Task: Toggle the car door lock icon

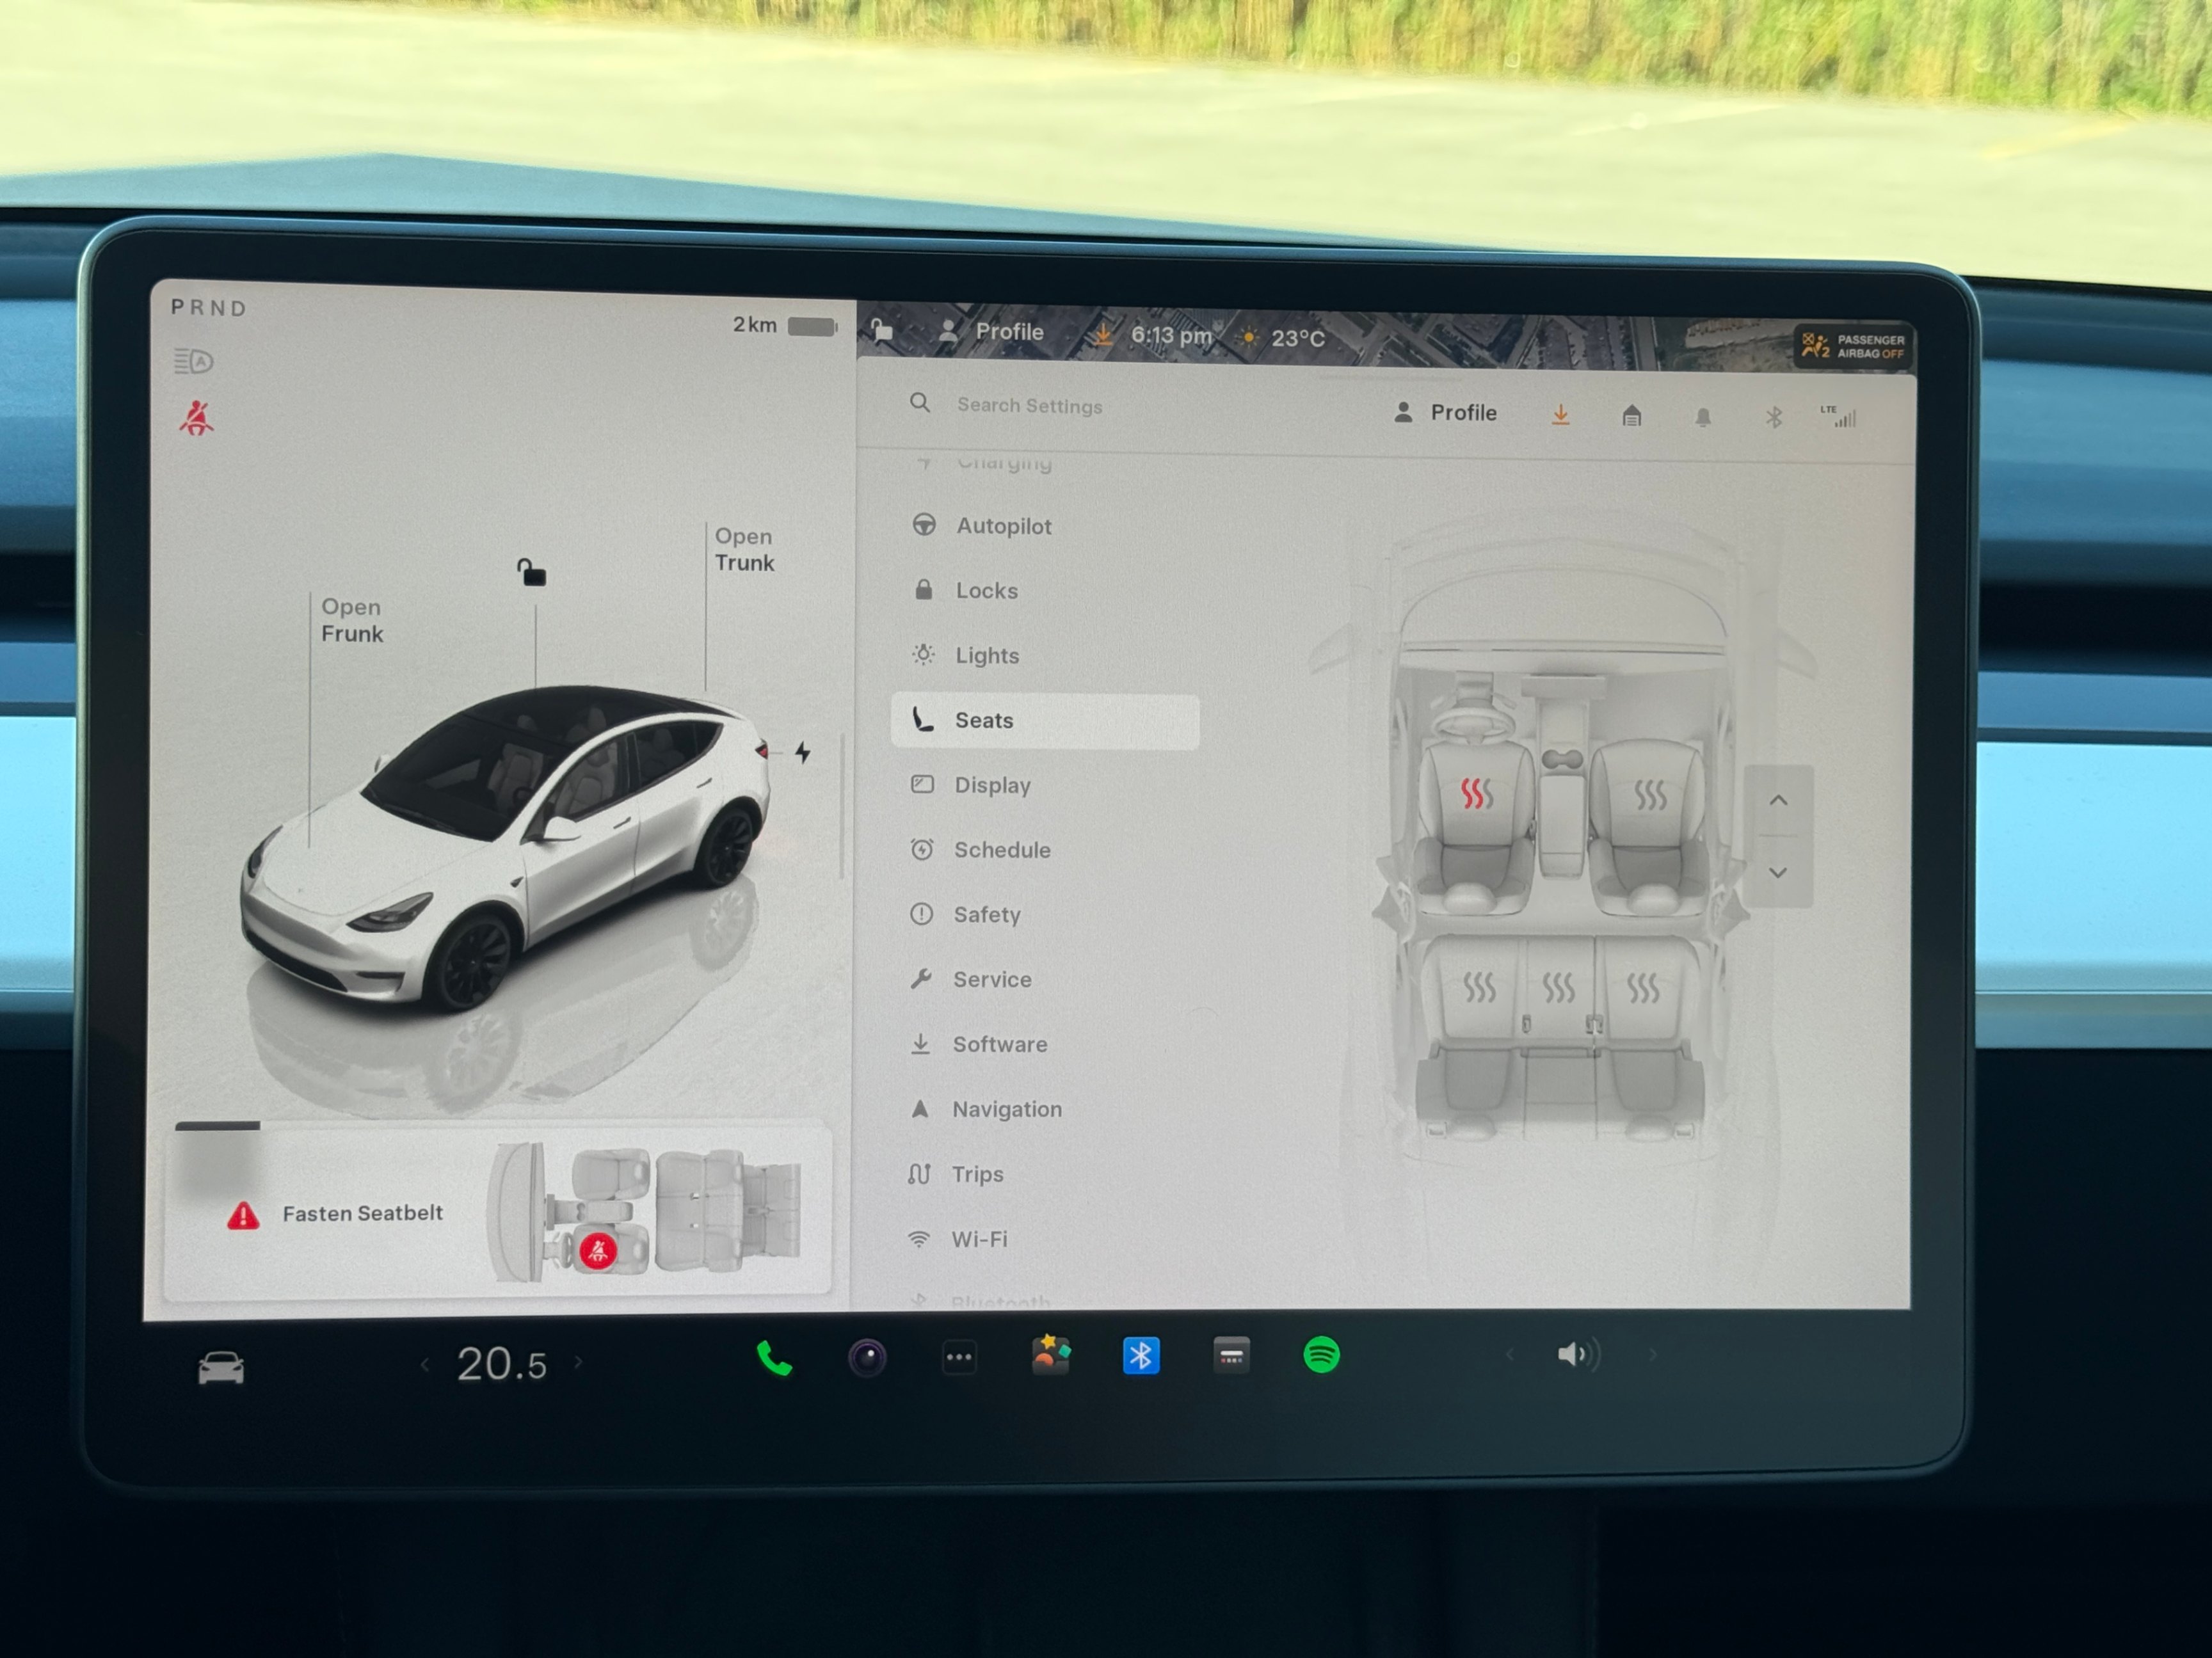Action: click(x=531, y=572)
